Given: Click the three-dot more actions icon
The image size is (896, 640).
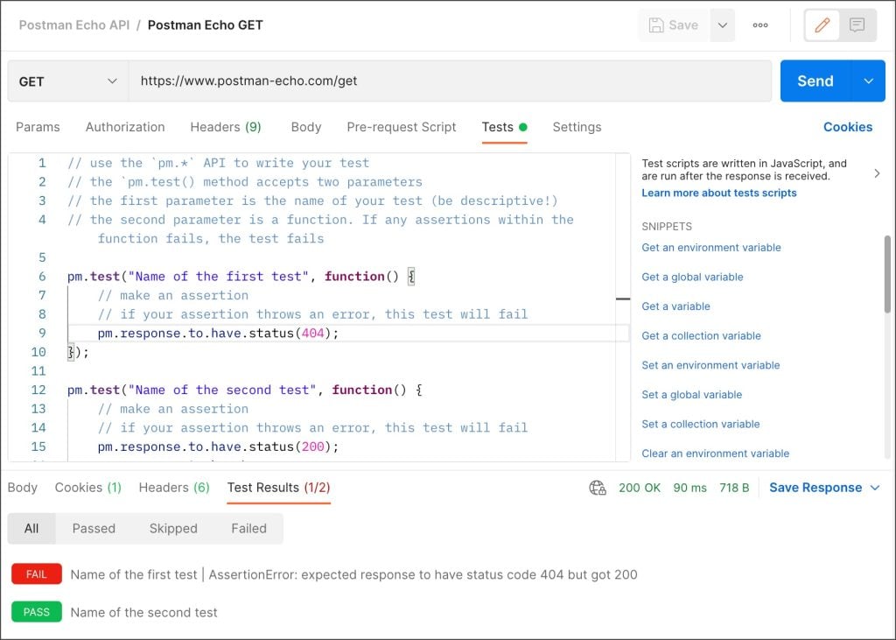Looking at the screenshot, I should pyautogui.click(x=759, y=25).
